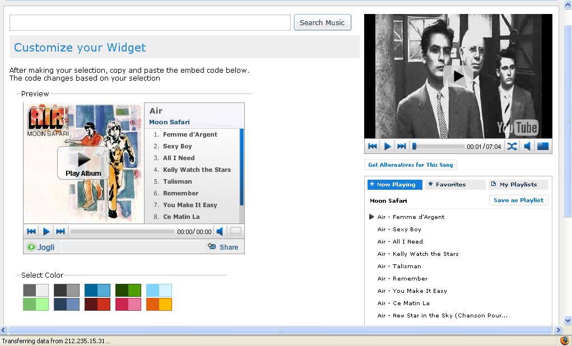Click the Jogli logo in widget

[x=41, y=247]
